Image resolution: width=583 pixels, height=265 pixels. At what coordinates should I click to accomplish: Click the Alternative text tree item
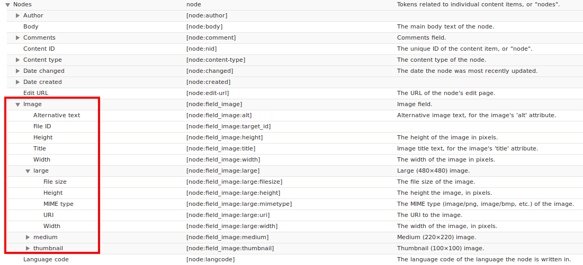57,115
